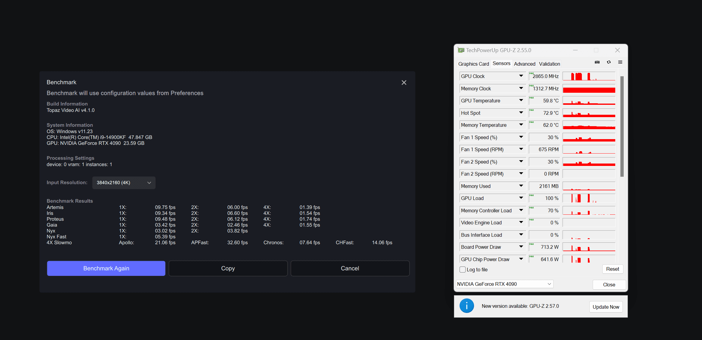Click the Memory Controller Load 70 % value
The height and width of the screenshot is (340, 702).
point(544,211)
